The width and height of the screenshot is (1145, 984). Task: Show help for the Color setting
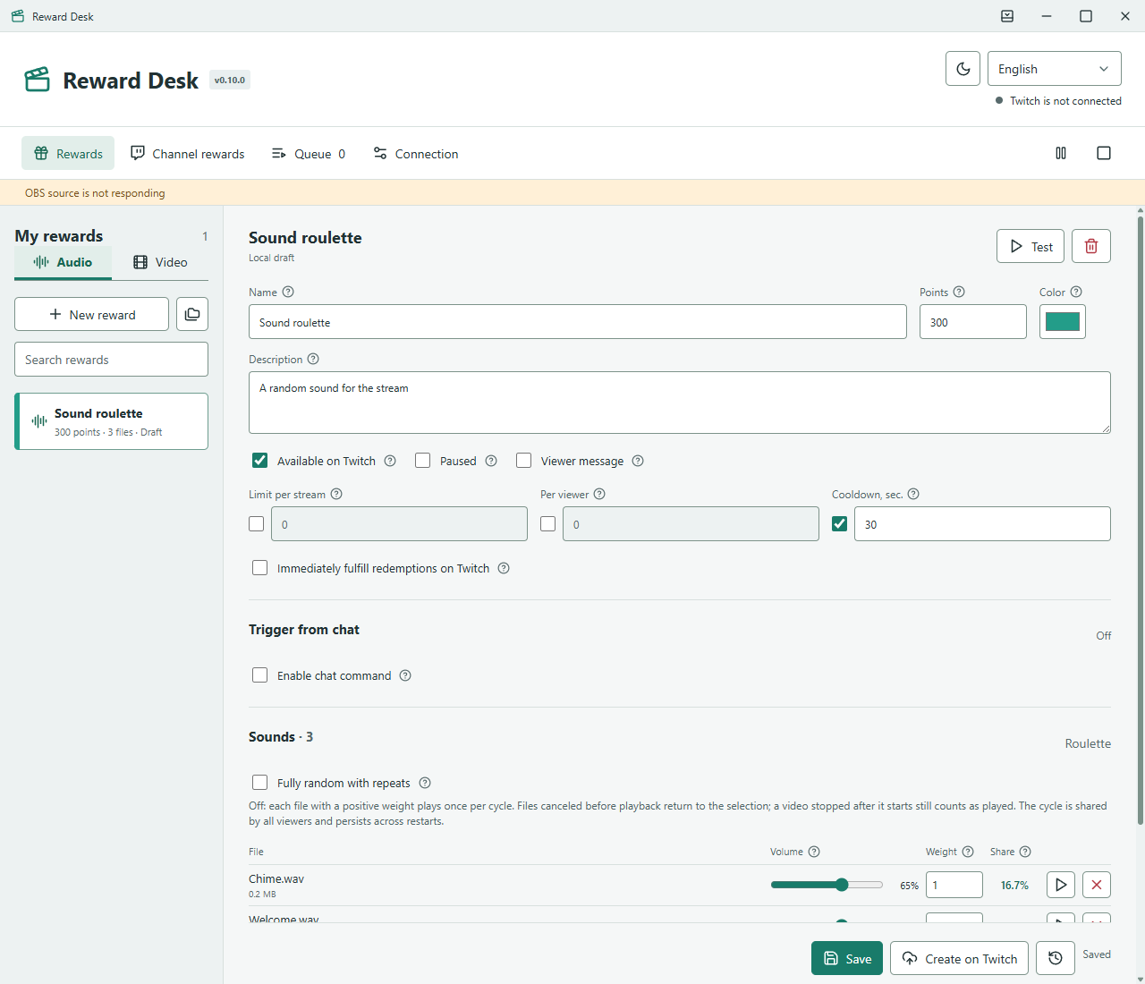[x=1076, y=292]
